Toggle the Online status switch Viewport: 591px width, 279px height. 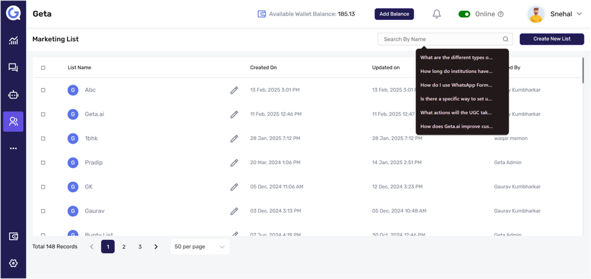click(464, 14)
